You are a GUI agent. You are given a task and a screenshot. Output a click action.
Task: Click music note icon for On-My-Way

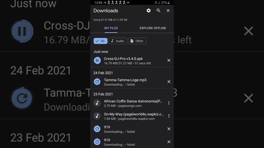97,116
